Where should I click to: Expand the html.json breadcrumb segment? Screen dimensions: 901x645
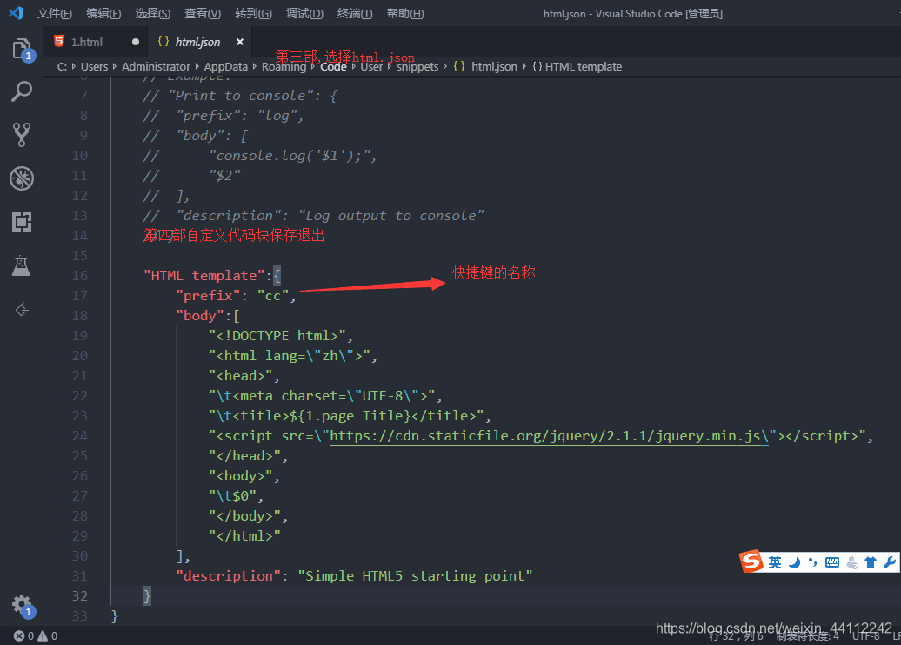click(x=494, y=67)
